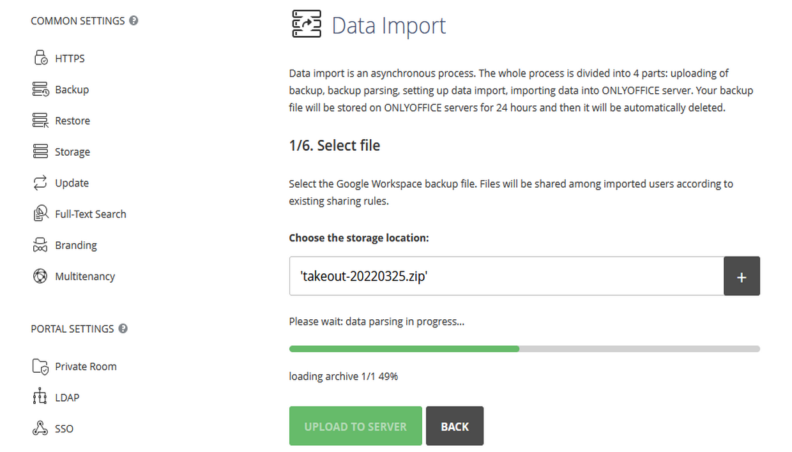Click the Back button
The width and height of the screenshot is (792, 452).
[x=455, y=426]
